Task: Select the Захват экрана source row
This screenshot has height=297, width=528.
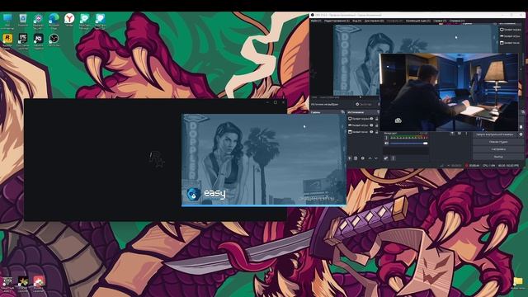Action: (x=363, y=119)
